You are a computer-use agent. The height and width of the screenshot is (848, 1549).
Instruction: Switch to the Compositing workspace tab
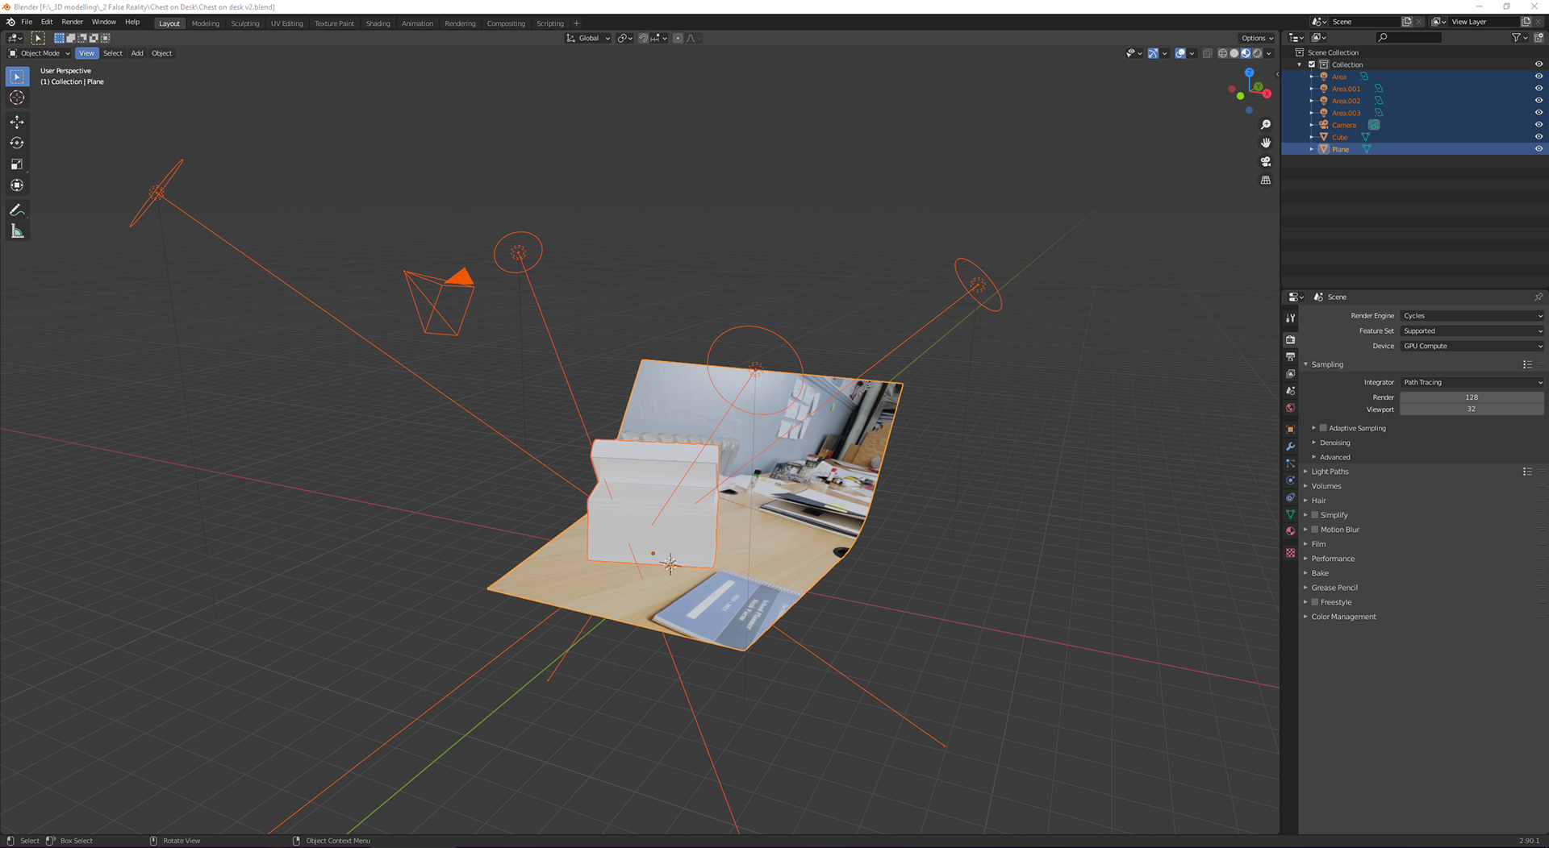506,23
